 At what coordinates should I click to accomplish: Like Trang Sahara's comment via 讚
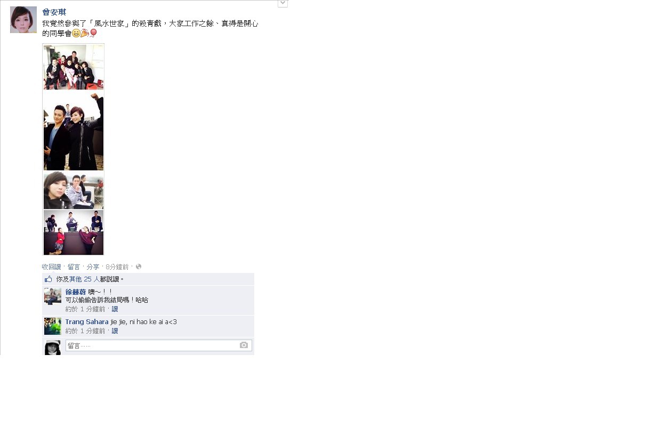click(115, 331)
